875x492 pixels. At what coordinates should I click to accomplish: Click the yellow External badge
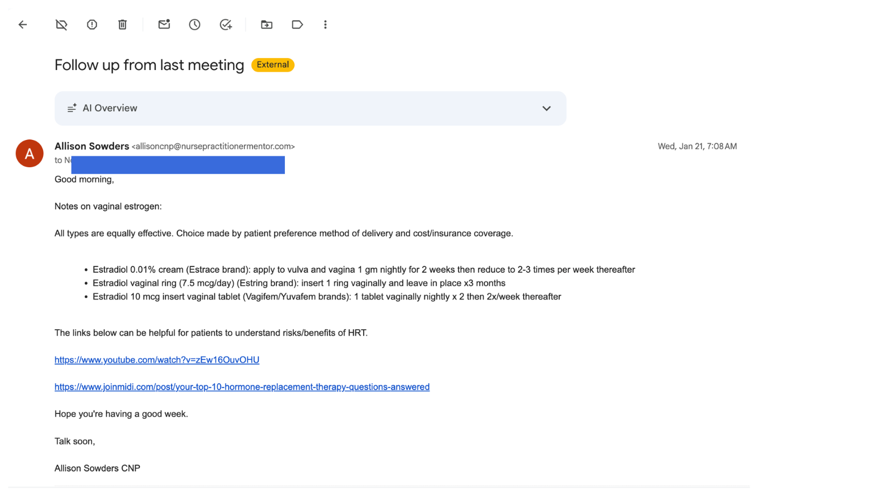tap(273, 65)
